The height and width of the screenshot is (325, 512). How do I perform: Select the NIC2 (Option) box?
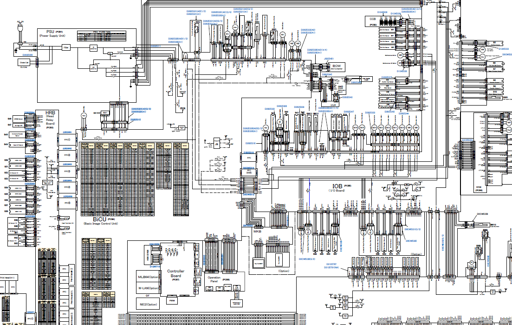coord(149,305)
